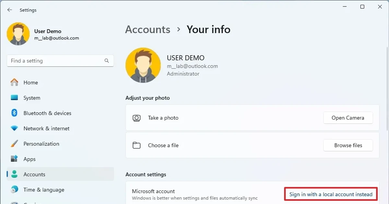Click the Network wifi icon
389x204 pixels.
point(14,128)
